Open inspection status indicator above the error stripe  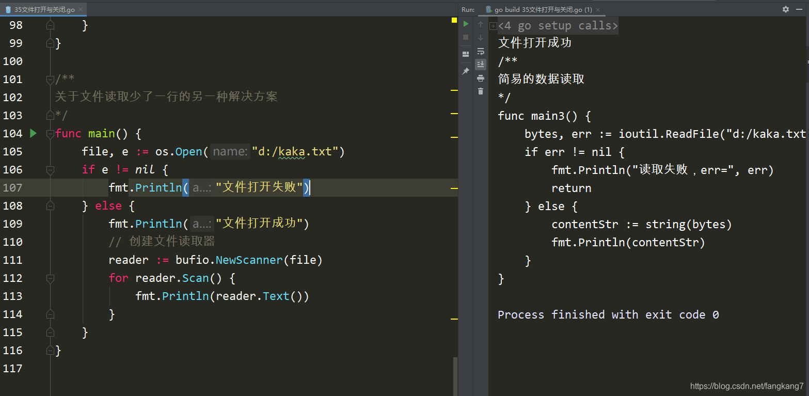click(454, 20)
